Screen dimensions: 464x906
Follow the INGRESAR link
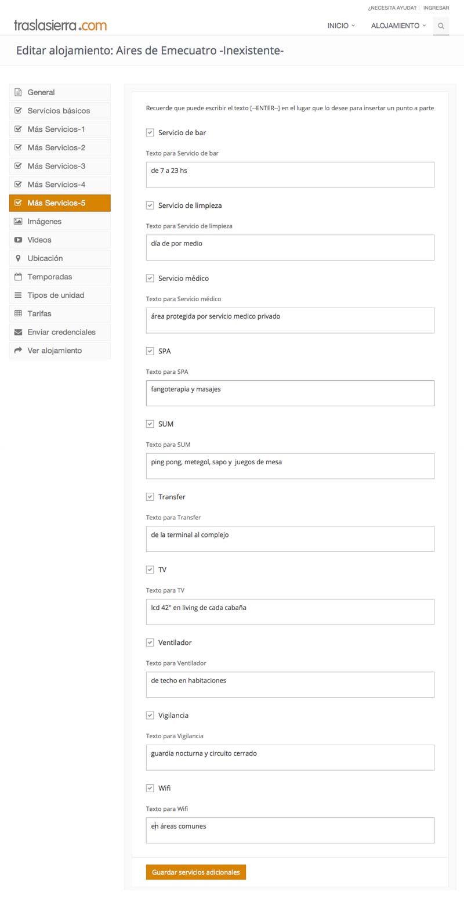point(436,8)
